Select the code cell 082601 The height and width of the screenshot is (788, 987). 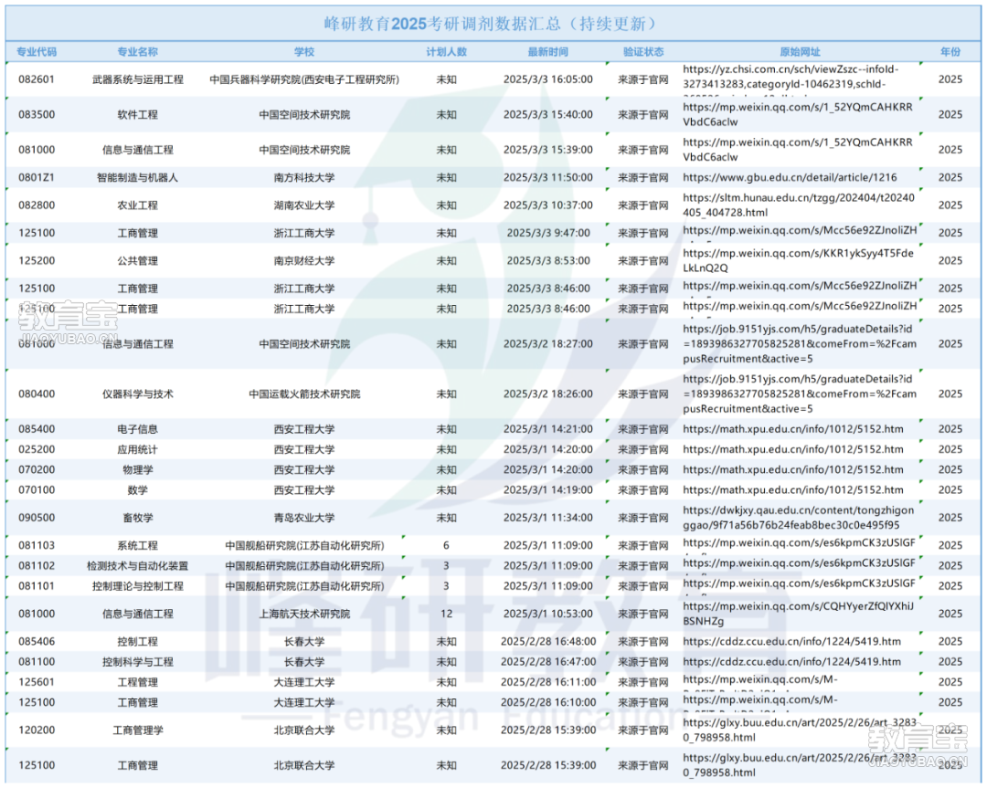[37, 79]
